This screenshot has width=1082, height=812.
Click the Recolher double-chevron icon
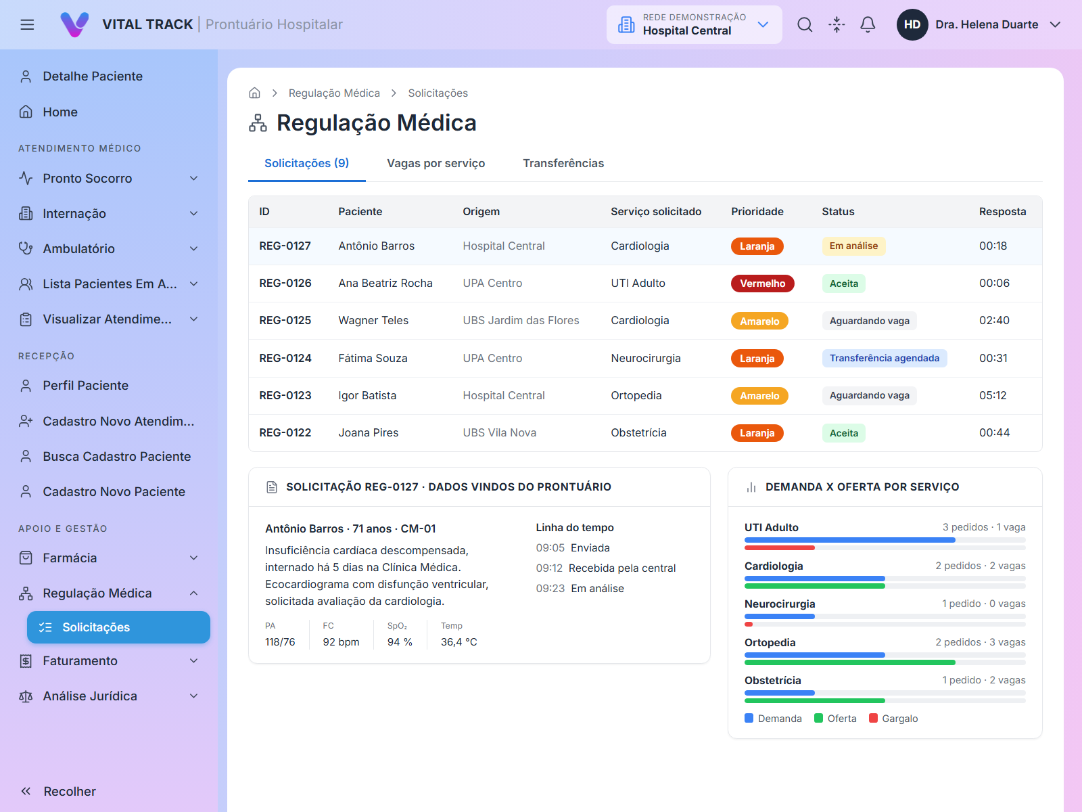coord(26,791)
